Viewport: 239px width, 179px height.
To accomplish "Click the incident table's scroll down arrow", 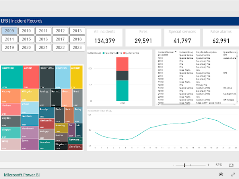I will 237,101.
